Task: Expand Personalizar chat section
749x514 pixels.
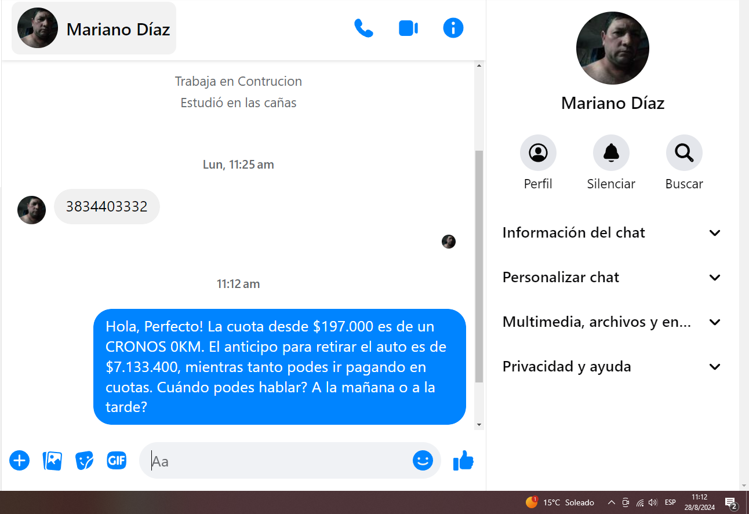Action: tap(612, 278)
